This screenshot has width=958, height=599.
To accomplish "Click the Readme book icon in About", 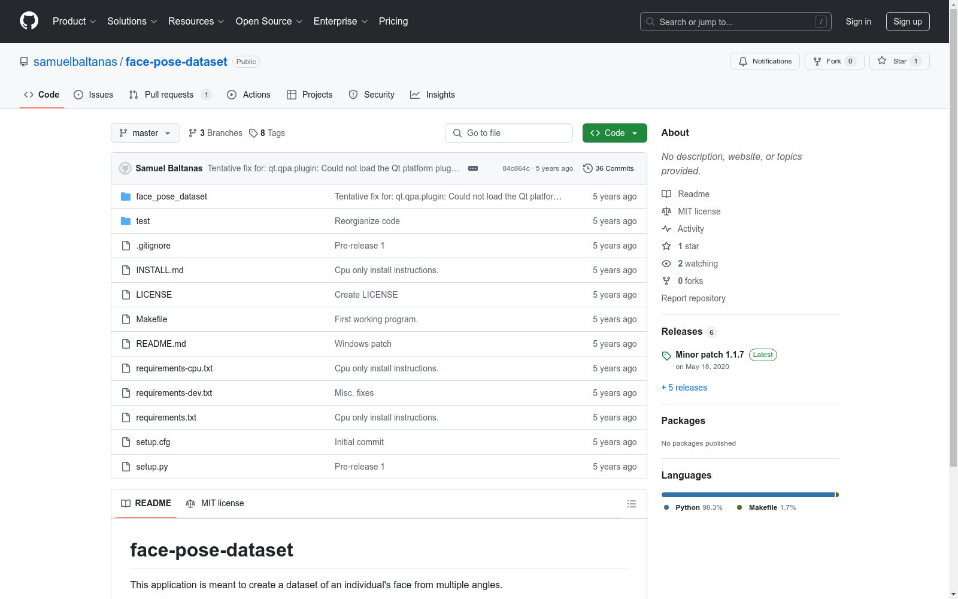I will (x=666, y=194).
